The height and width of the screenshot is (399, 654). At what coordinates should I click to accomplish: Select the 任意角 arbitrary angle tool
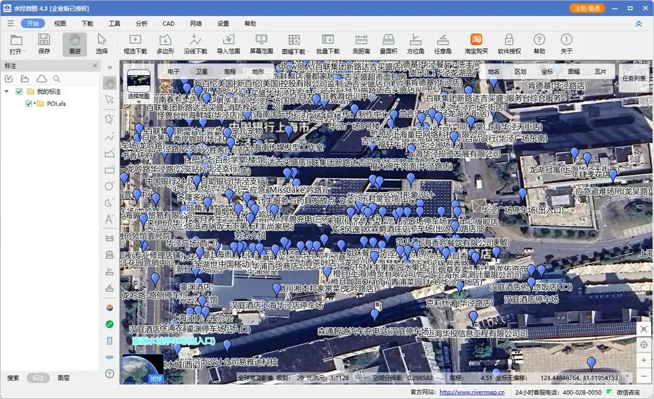pyautogui.click(x=443, y=44)
